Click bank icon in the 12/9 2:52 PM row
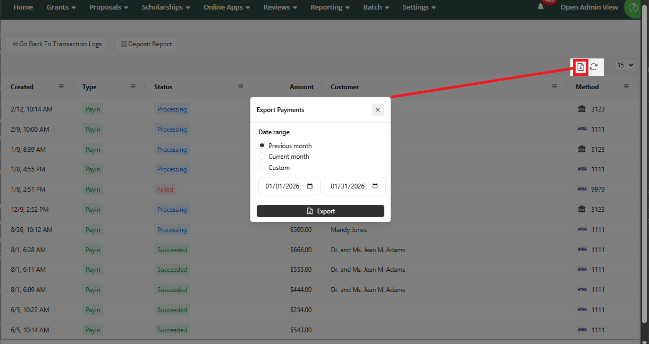Image resolution: width=649 pixels, height=344 pixels. (x=581, y=209)
